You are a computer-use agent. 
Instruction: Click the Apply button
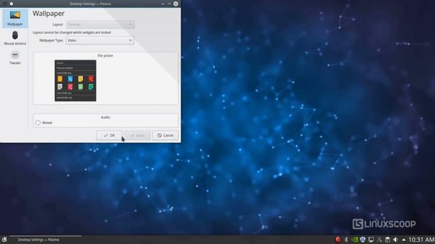[x=137, y=136]
